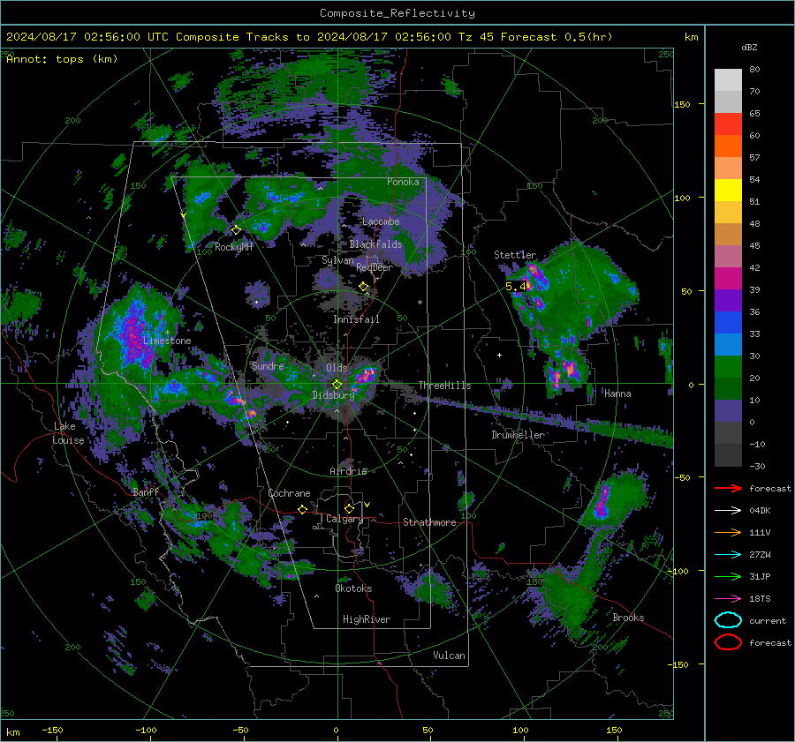Click the 'Forecast 0.5(hr)' header text
Screen dimensions: 795x742
556,37
